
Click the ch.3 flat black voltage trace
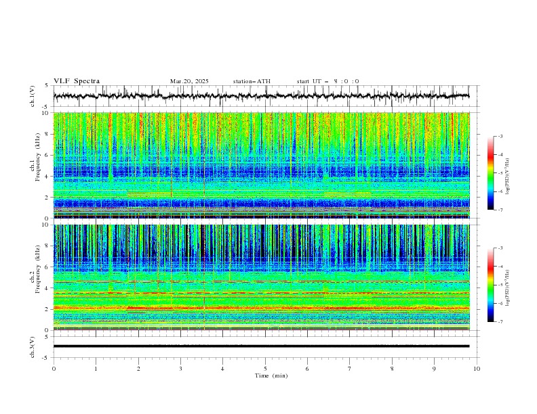[x=261, y=346]
